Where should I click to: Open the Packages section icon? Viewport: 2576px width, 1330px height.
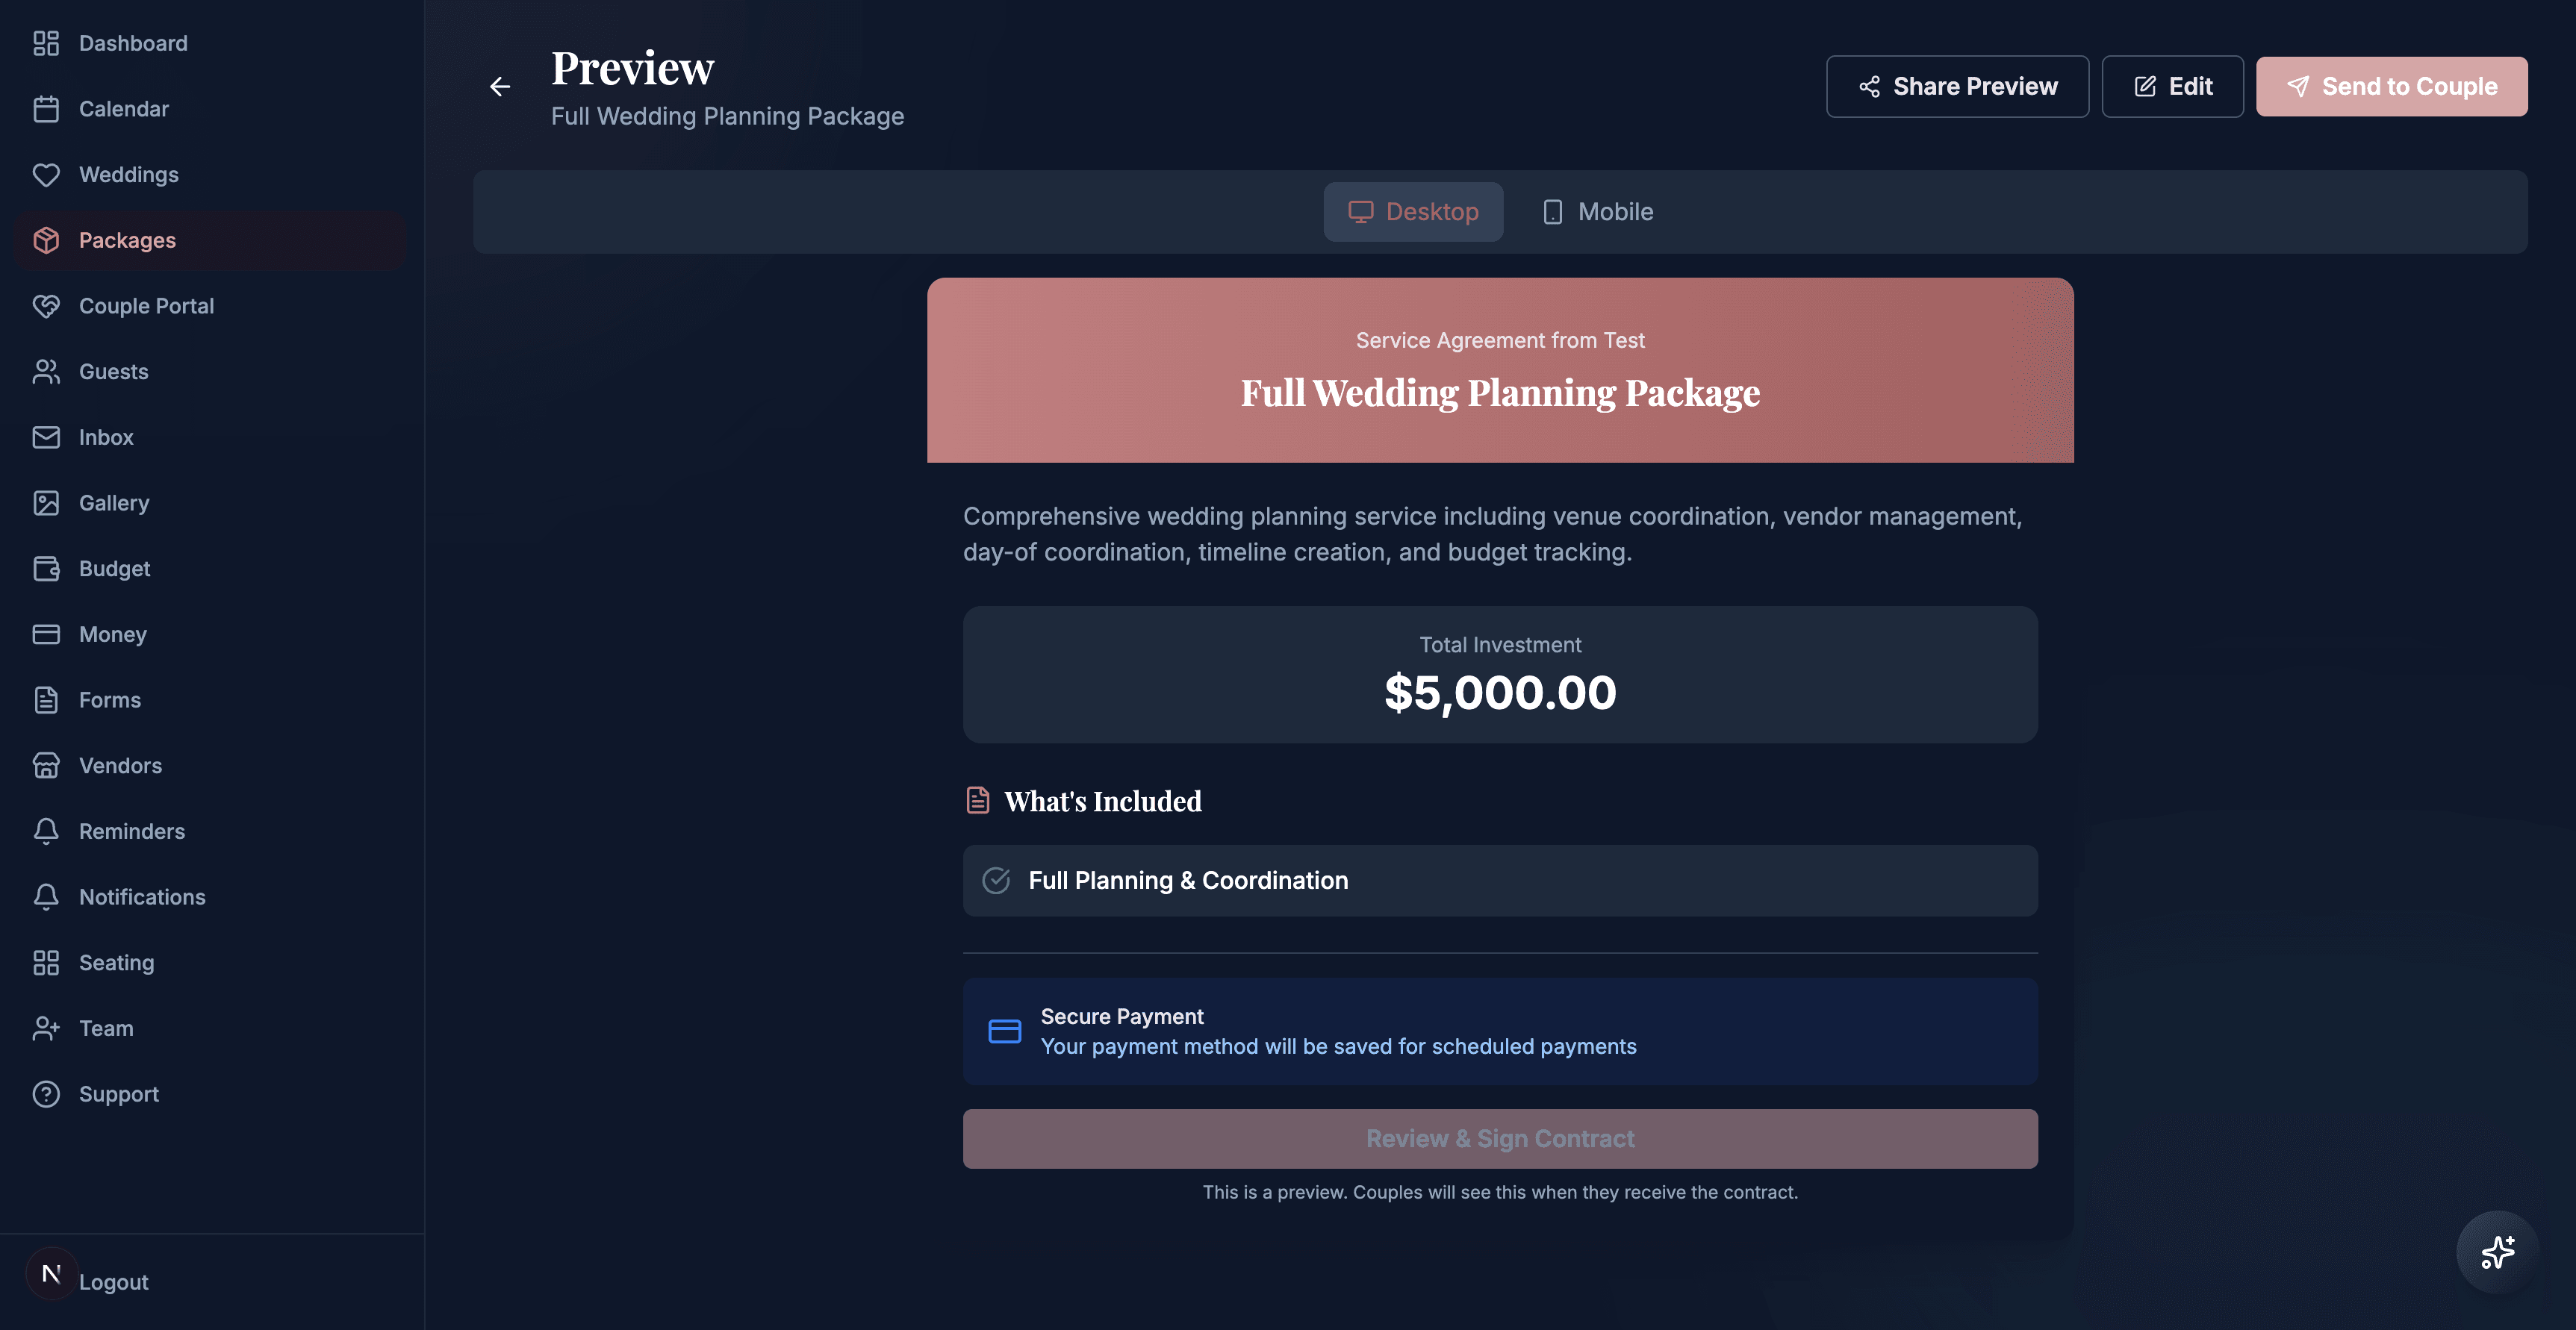47,240
